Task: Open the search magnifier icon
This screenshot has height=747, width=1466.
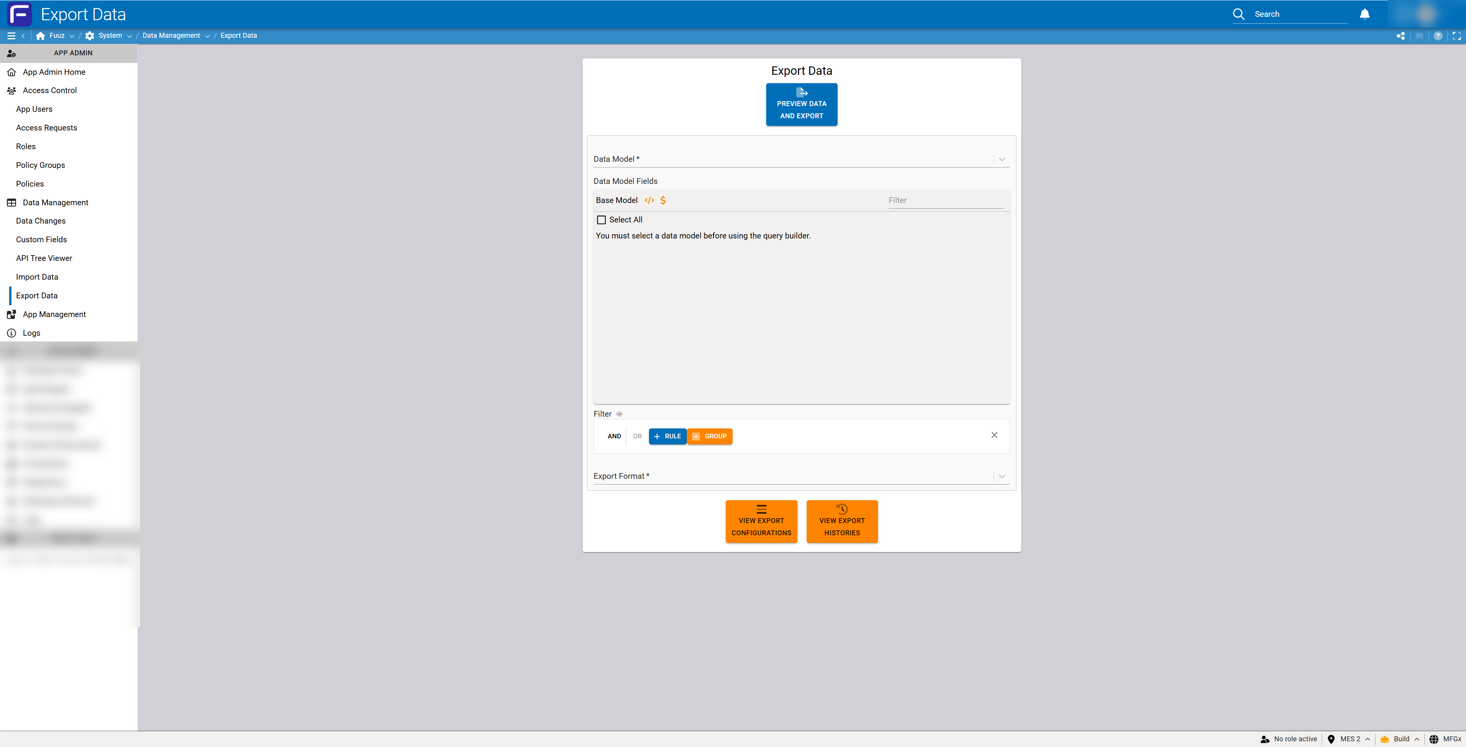Action: click(x=1239, y=14)
